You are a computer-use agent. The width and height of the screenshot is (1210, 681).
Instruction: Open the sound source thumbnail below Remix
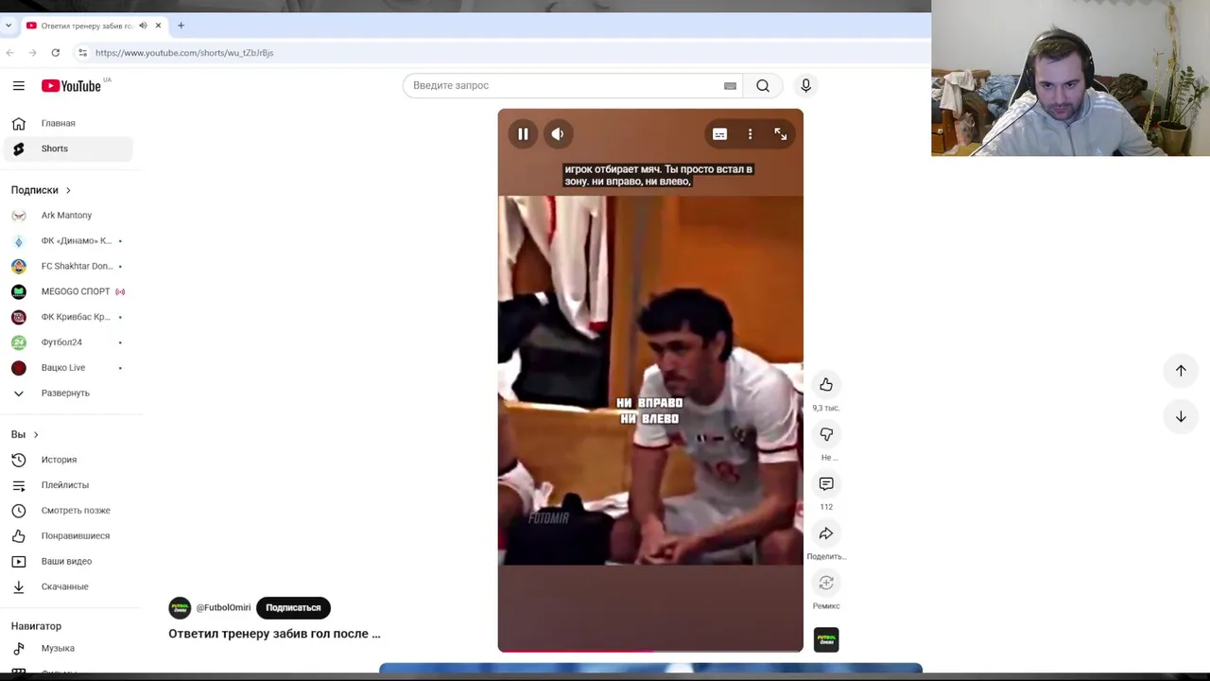pyautogui.click(x=826, y=639)
